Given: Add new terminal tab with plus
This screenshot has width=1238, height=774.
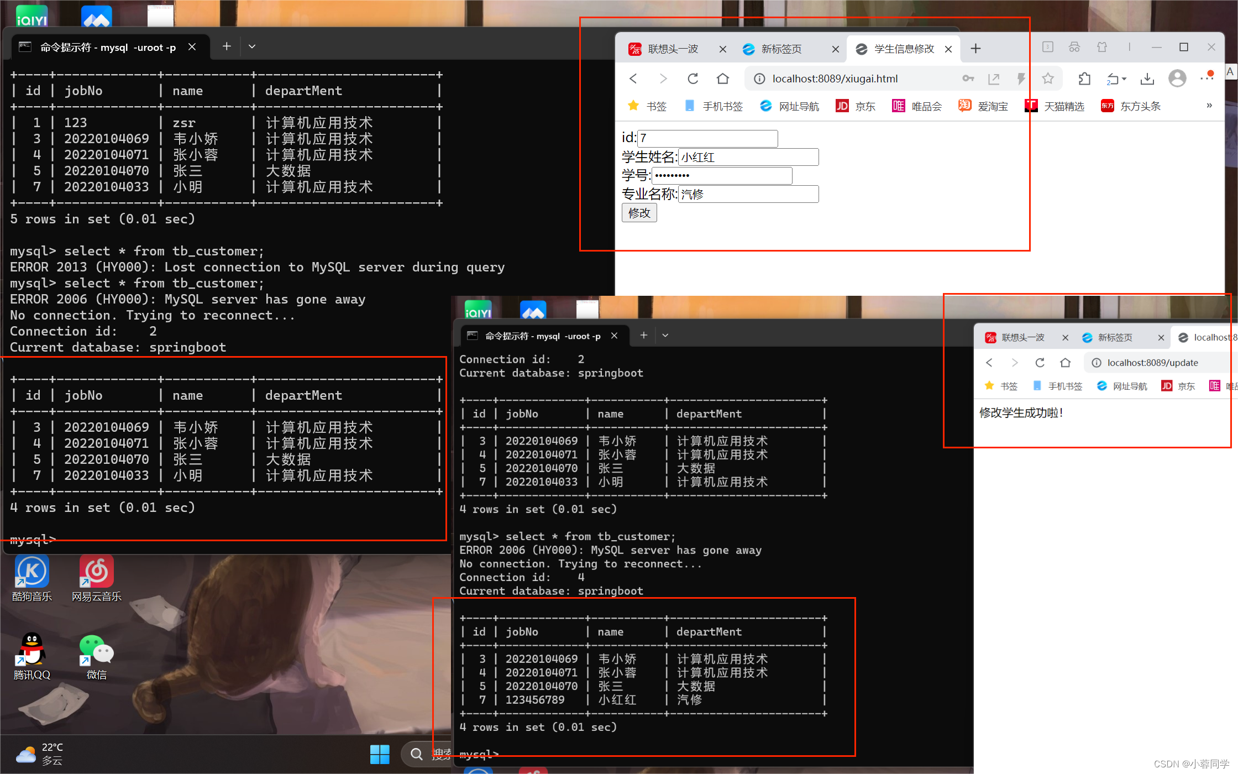Looking at the screenshot, I should click(x=227, y=46).
